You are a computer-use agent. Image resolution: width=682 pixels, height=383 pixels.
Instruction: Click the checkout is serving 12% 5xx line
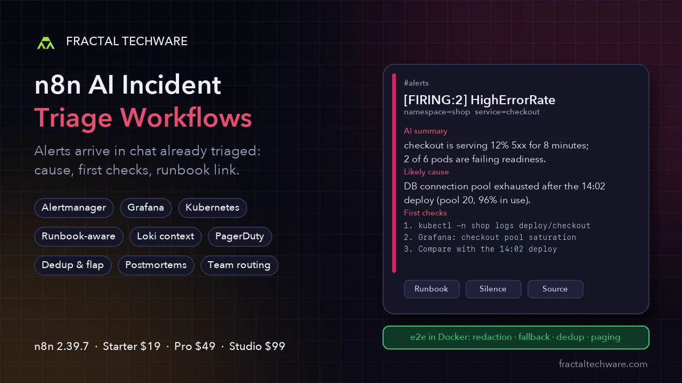496,145
